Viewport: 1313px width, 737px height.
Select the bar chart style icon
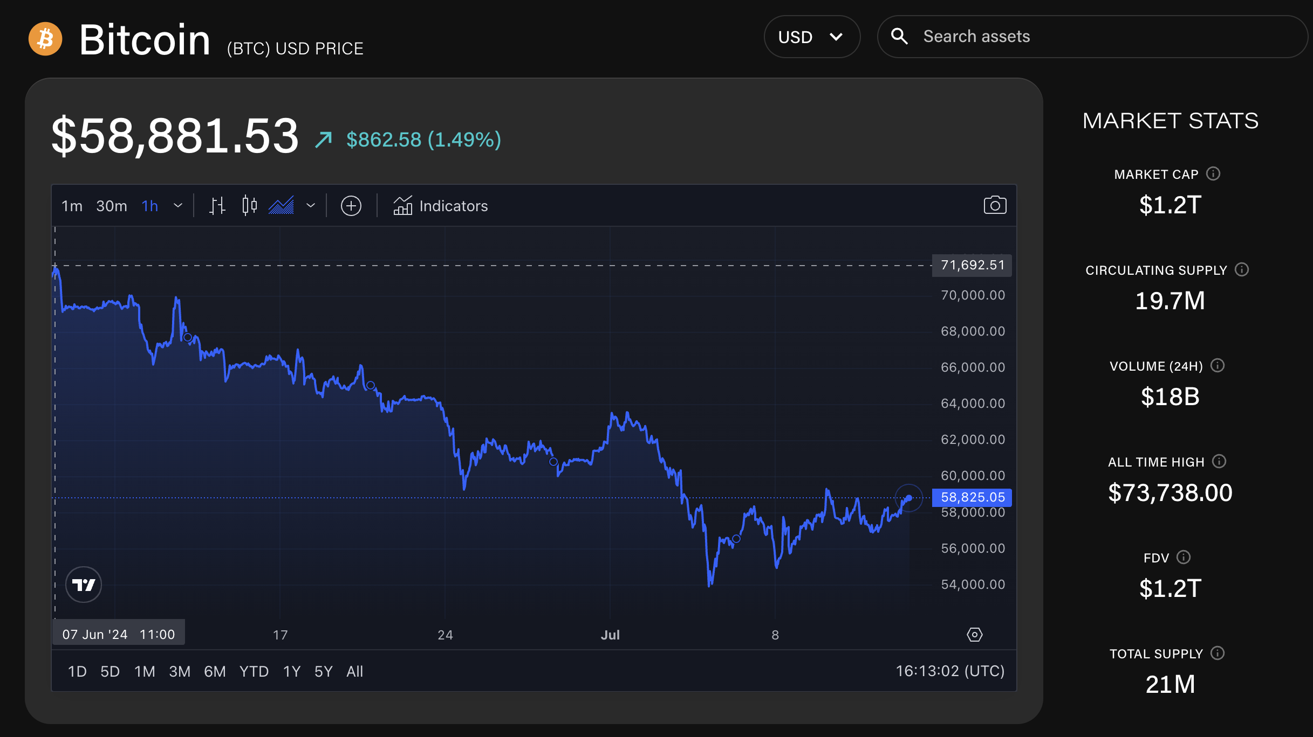(x=217, y=205)
